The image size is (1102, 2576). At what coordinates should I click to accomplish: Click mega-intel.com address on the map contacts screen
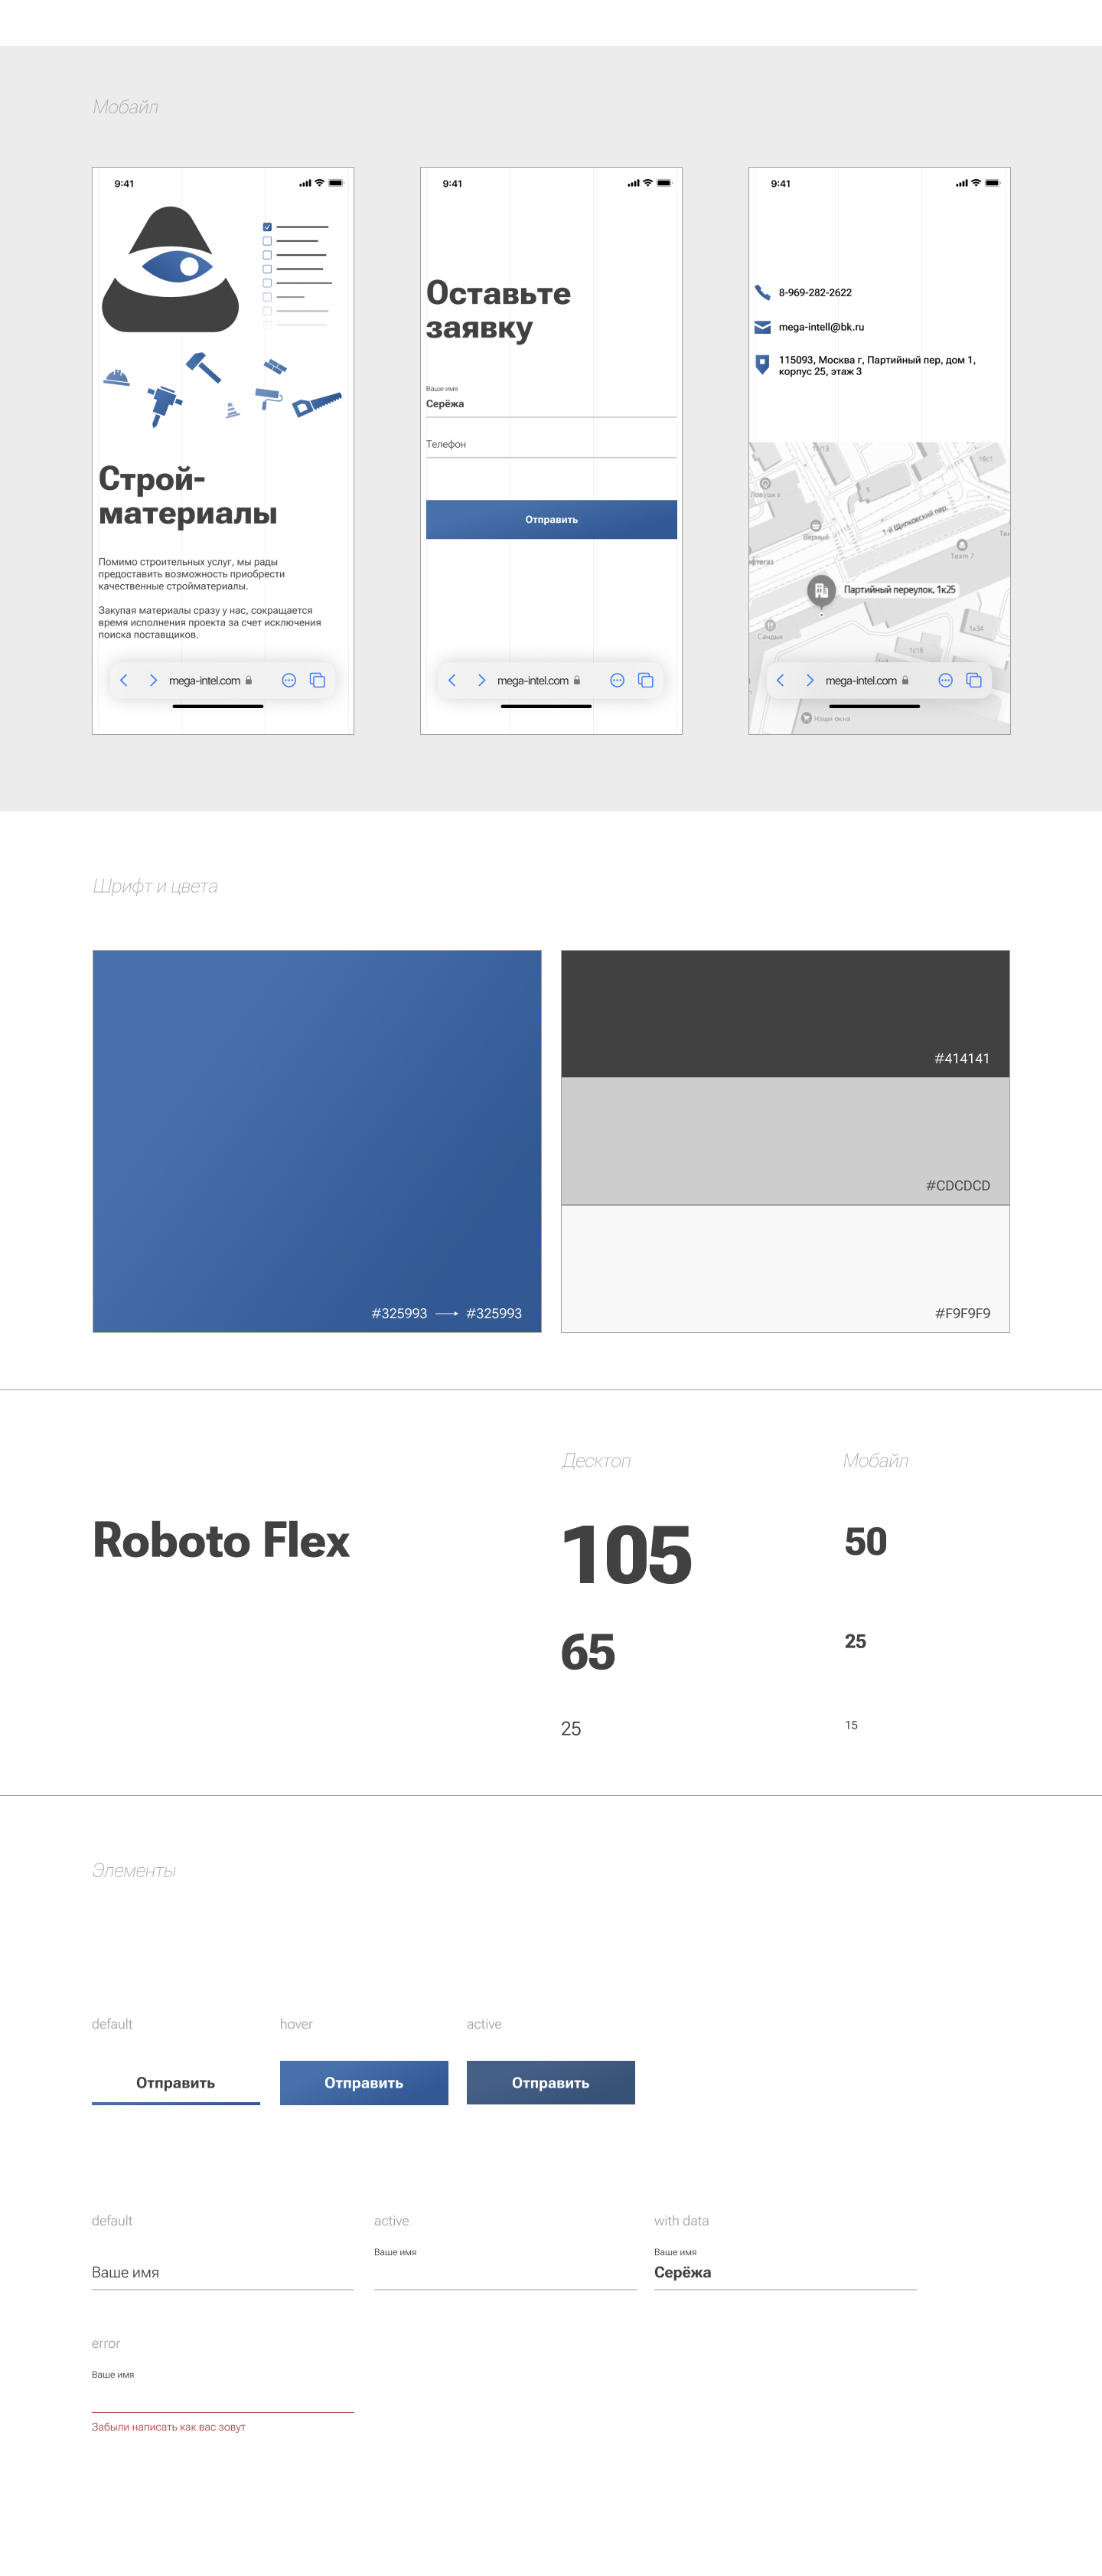coord(861,680)
